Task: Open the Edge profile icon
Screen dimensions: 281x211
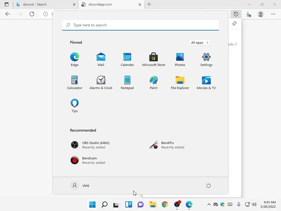Action: 261,14
